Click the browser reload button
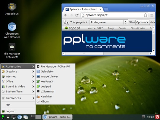The width and height of the screenshot is (160, 120). [x=77, y=15]
